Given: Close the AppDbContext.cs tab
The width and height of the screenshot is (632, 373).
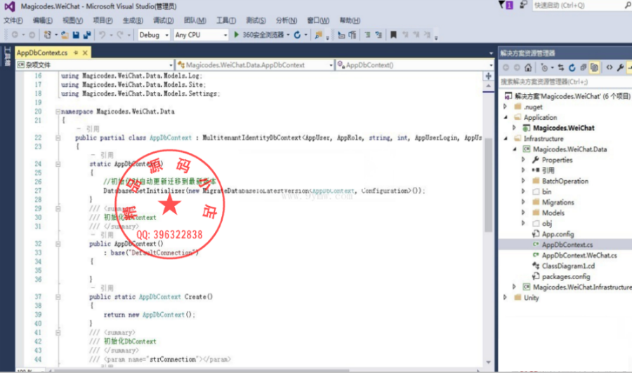Looking at the screenshot, I should 85,53.
